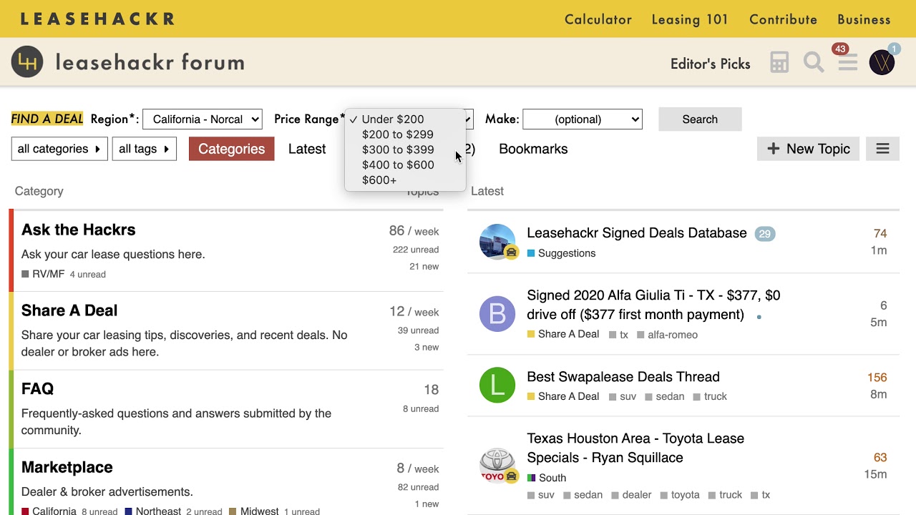Click the South category label
This screenshot has height=515, width=916.
[x=547, y=478]
